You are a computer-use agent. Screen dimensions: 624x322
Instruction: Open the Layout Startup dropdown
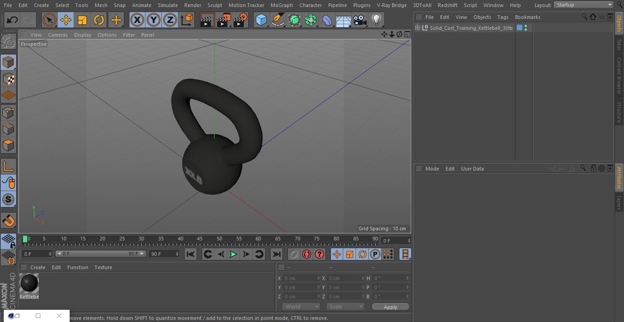coord(584,5)
